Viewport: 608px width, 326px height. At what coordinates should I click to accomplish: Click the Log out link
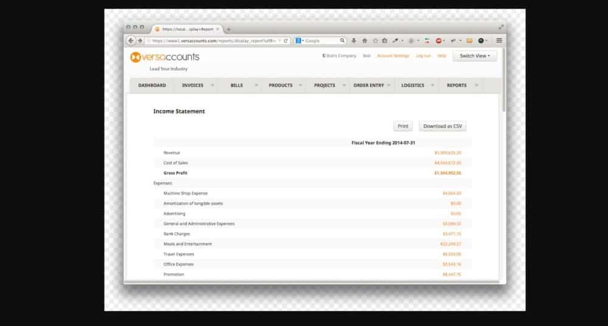(x=423, y=56)
